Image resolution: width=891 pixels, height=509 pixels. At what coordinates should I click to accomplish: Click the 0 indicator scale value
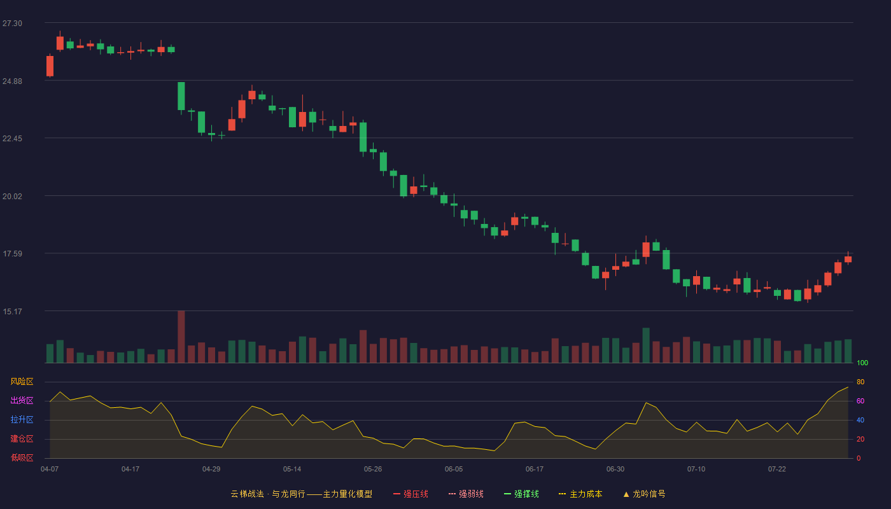click(859, 458)
